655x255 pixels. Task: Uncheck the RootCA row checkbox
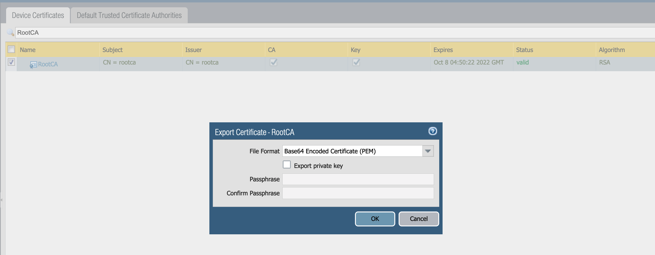[11, 62]
